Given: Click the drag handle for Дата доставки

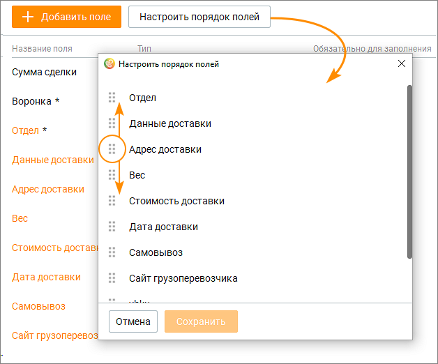Looking at the screenshot, I should click(112, 227).
